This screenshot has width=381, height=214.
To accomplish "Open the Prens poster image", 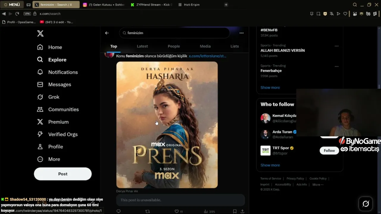I will point(167,125).
